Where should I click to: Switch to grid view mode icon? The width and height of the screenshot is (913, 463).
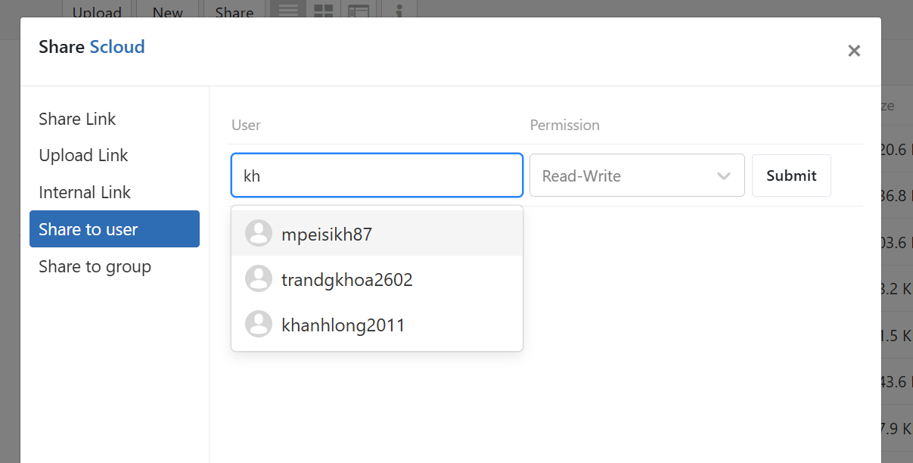point(324,11)
